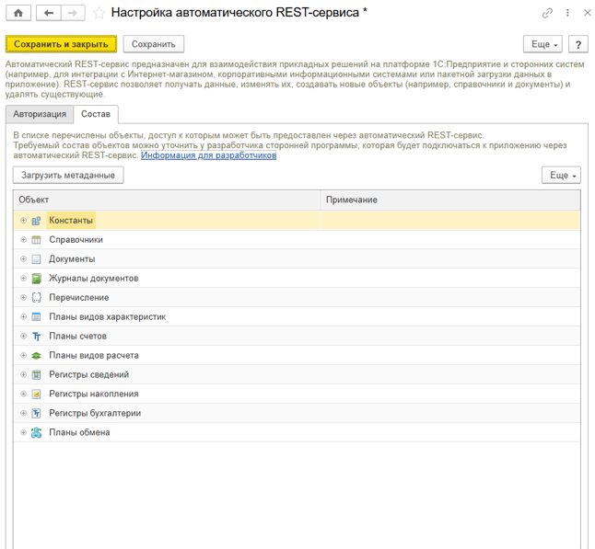This screenshot has width=595, height=549.
Task: Select the Состав tab
Action: coord(96,114)
